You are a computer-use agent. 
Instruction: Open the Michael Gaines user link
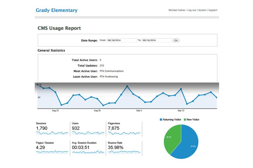coord(178,10)
